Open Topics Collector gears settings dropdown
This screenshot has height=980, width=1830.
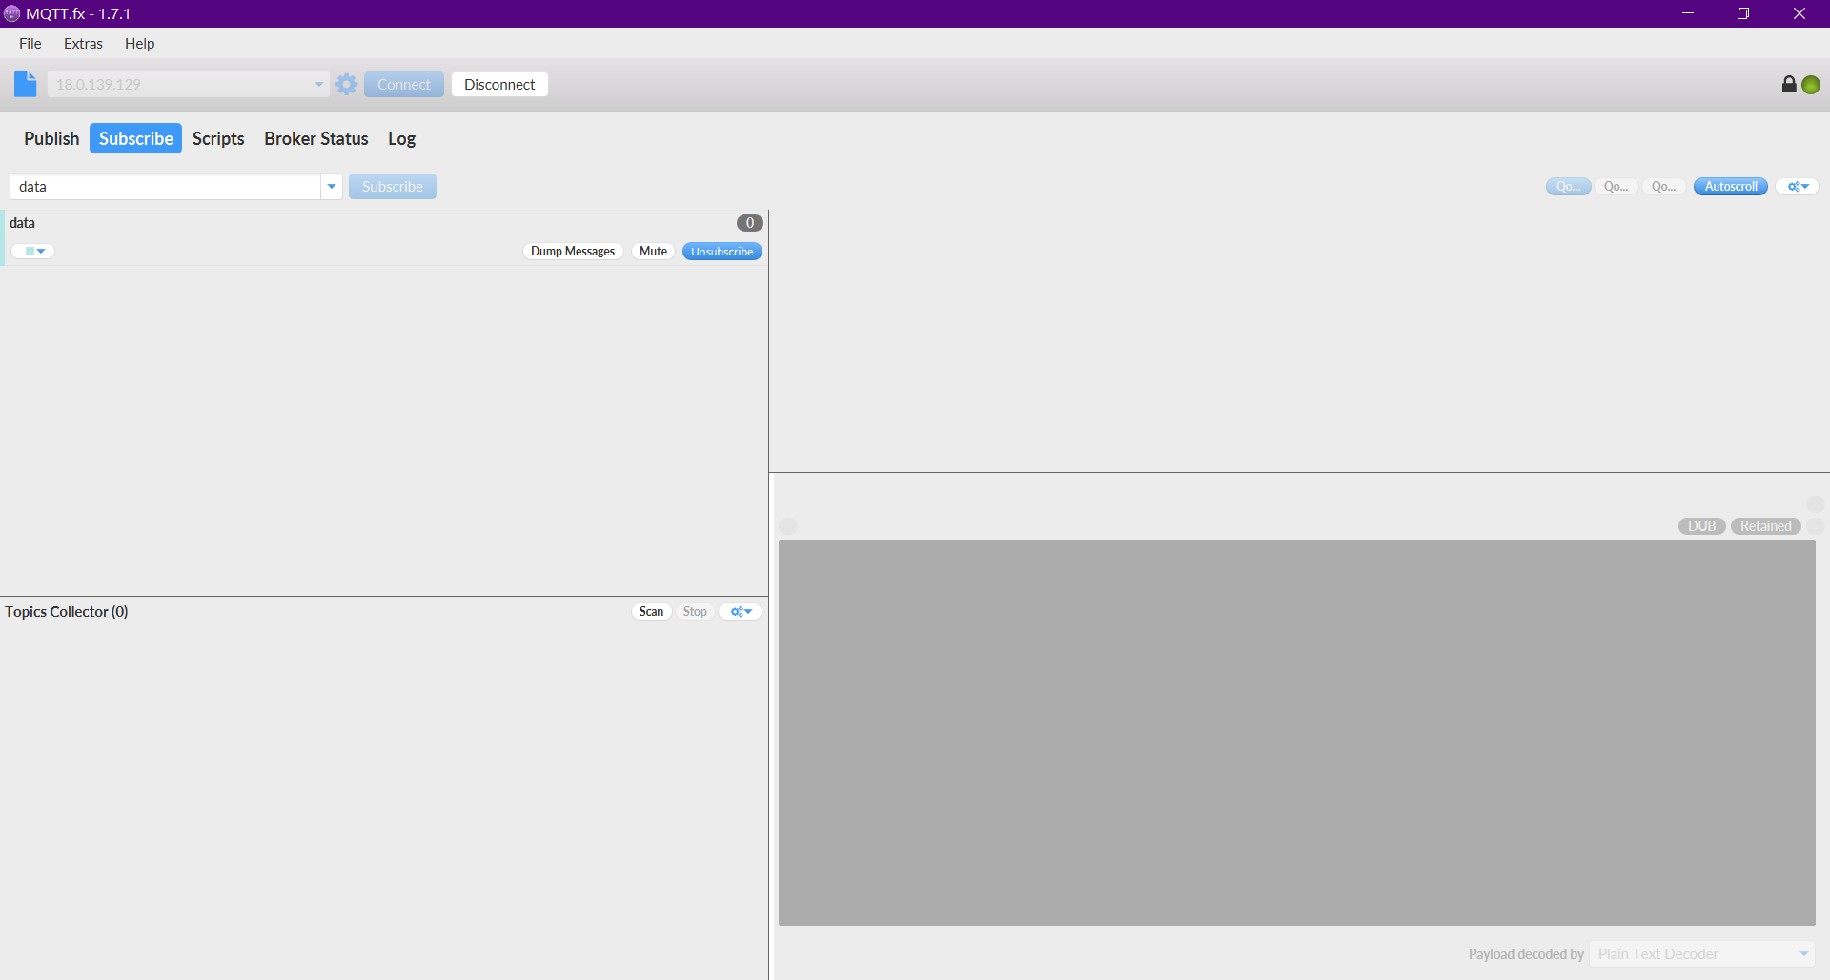pyautogui.click(x=740, y=611)
